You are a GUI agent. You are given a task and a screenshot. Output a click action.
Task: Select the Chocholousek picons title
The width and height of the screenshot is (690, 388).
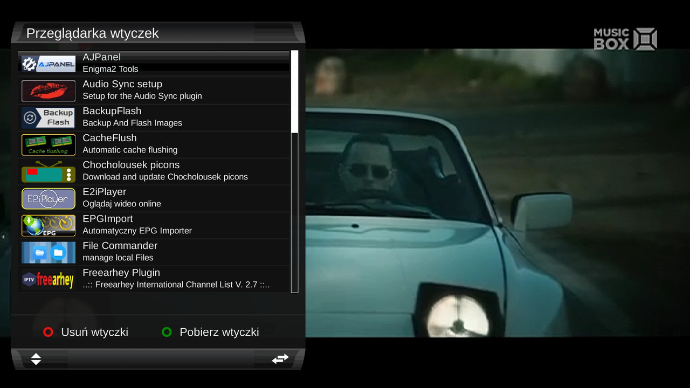(131, 165)
